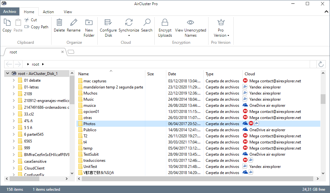This screenshot has height=193, width=330.
Task: Open the Archivo menu
Action: (10, 12)
